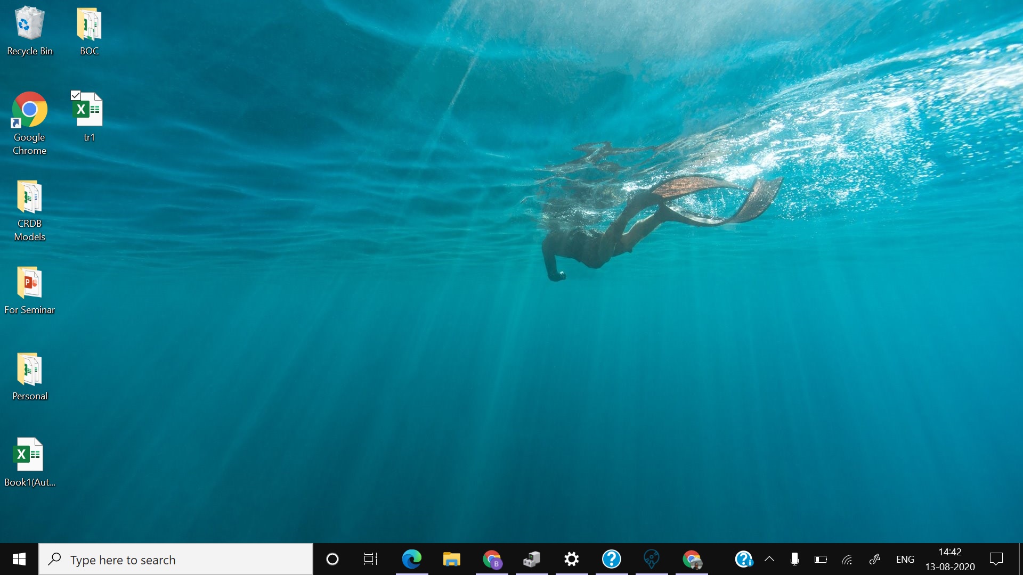This screenshot has height=575, width=1023.
Task: Select the tr1 Excel file icon
Action: 88,110
